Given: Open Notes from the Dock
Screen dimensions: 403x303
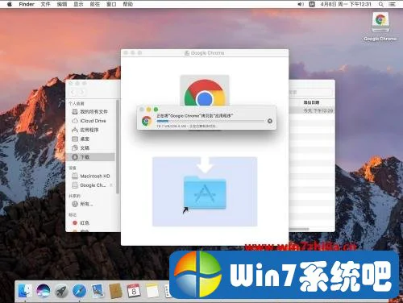Looking at the screenshot, I should click(152, 291).
